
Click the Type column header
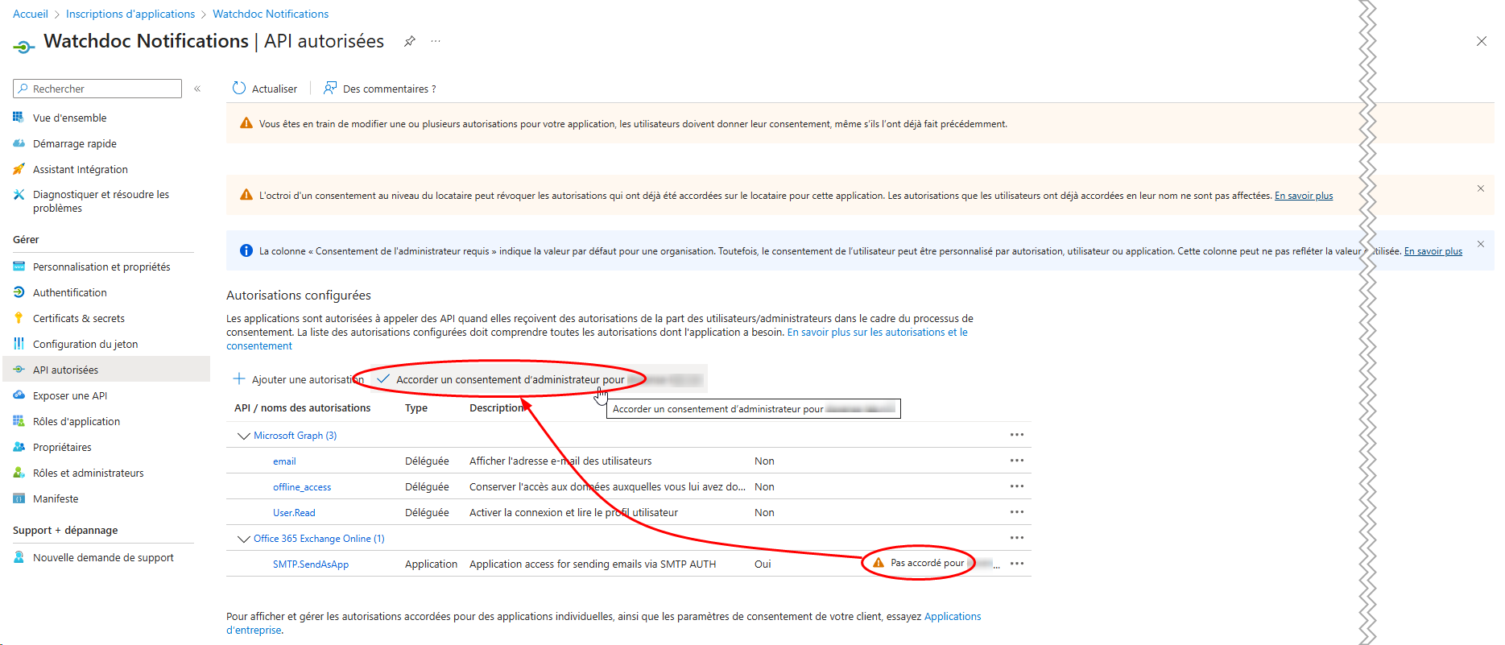click(416, 408)
